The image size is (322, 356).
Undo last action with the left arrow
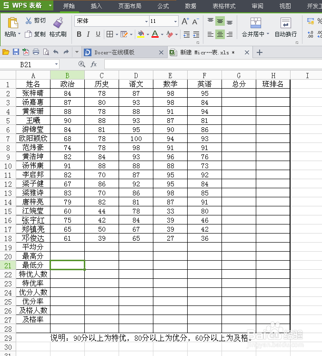[x=56, y=52]
